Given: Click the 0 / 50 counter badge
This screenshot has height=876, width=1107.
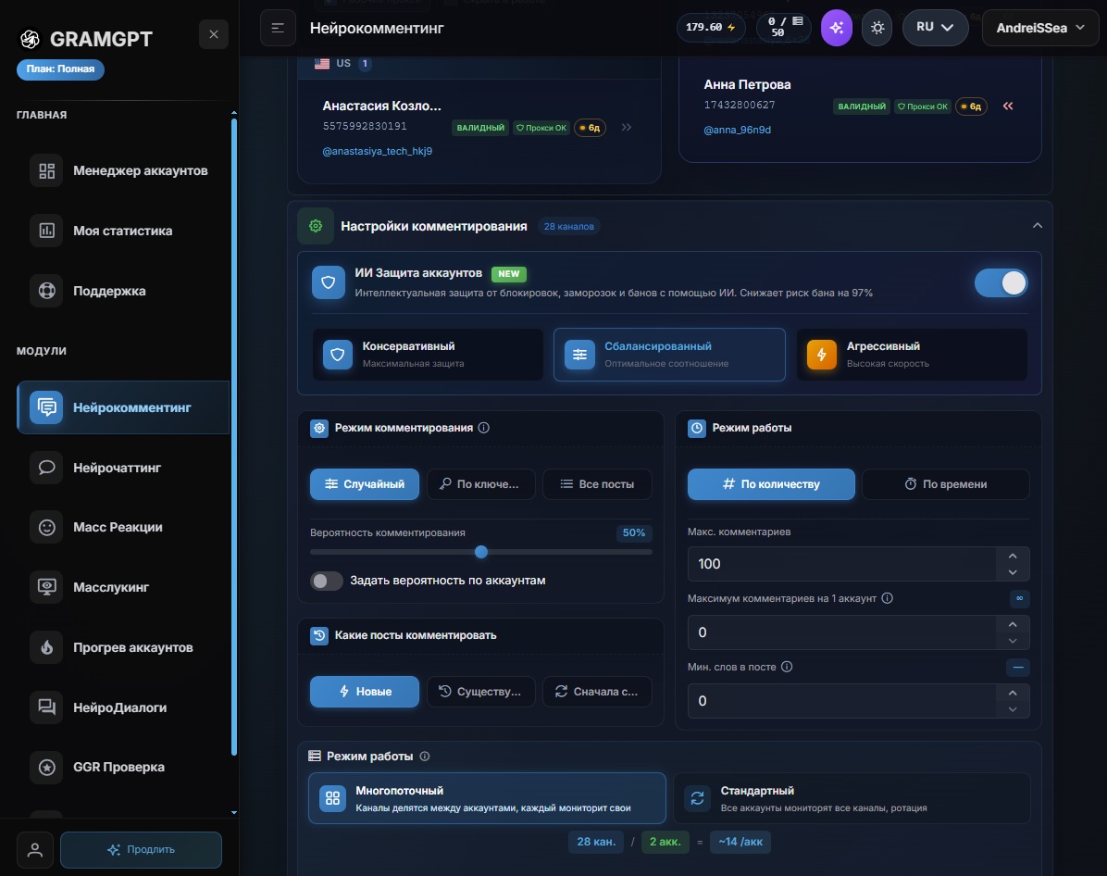Looking at the screenshot, I should pos(784,28).
